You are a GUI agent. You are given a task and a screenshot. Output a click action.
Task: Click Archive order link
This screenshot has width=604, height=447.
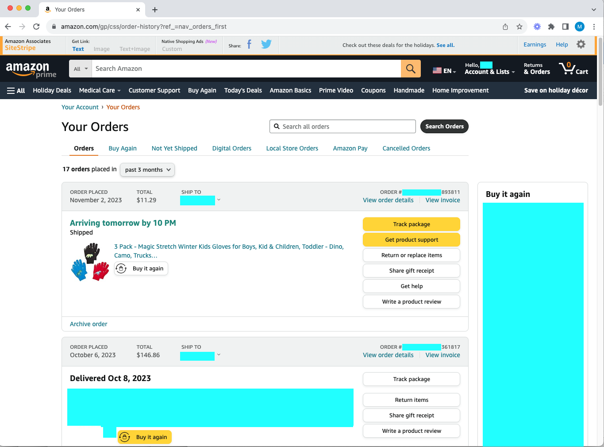coord(88,324)
